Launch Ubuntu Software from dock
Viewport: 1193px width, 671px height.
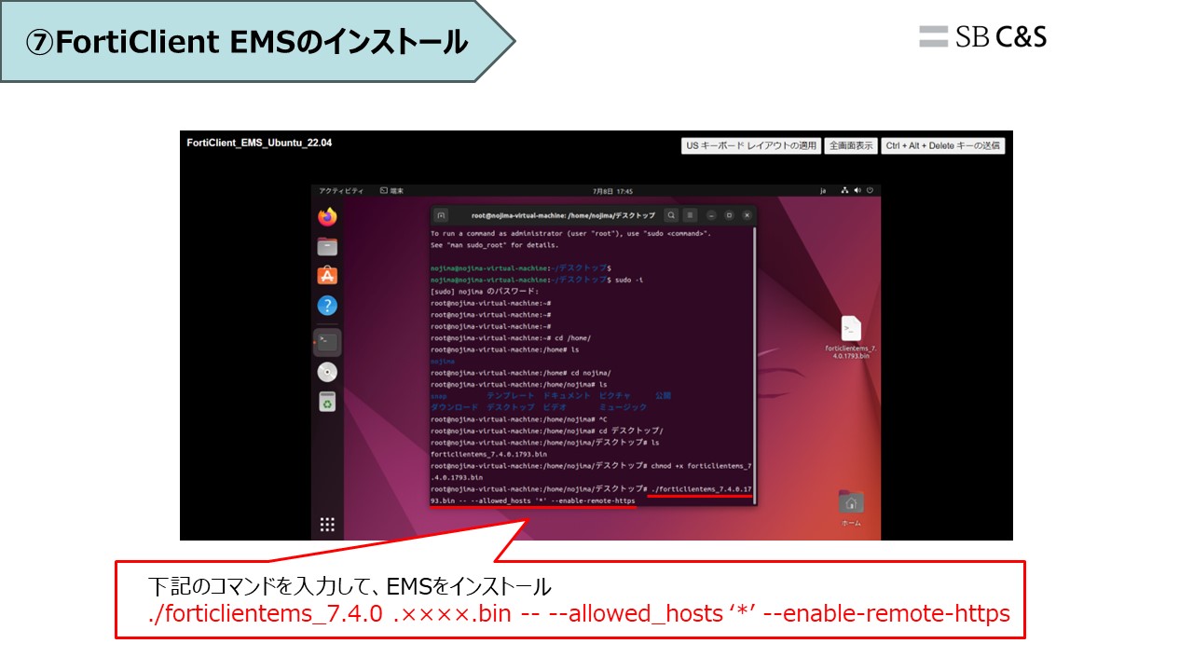point(327,275)
